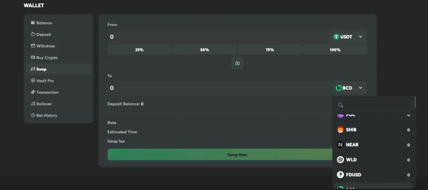Click the search magnifier icon in dropdown

340,105
